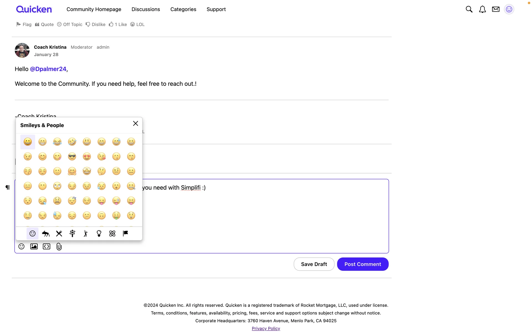Toggle the 1 Like reaction
This screenshot has height=332, width=532.
coord(118,25)
